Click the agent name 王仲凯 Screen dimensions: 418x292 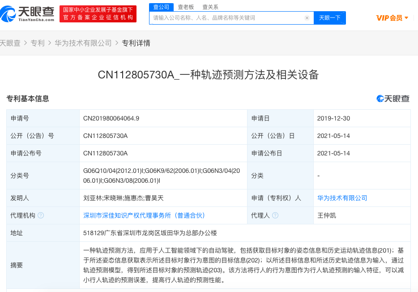click(x=327, y=215)
